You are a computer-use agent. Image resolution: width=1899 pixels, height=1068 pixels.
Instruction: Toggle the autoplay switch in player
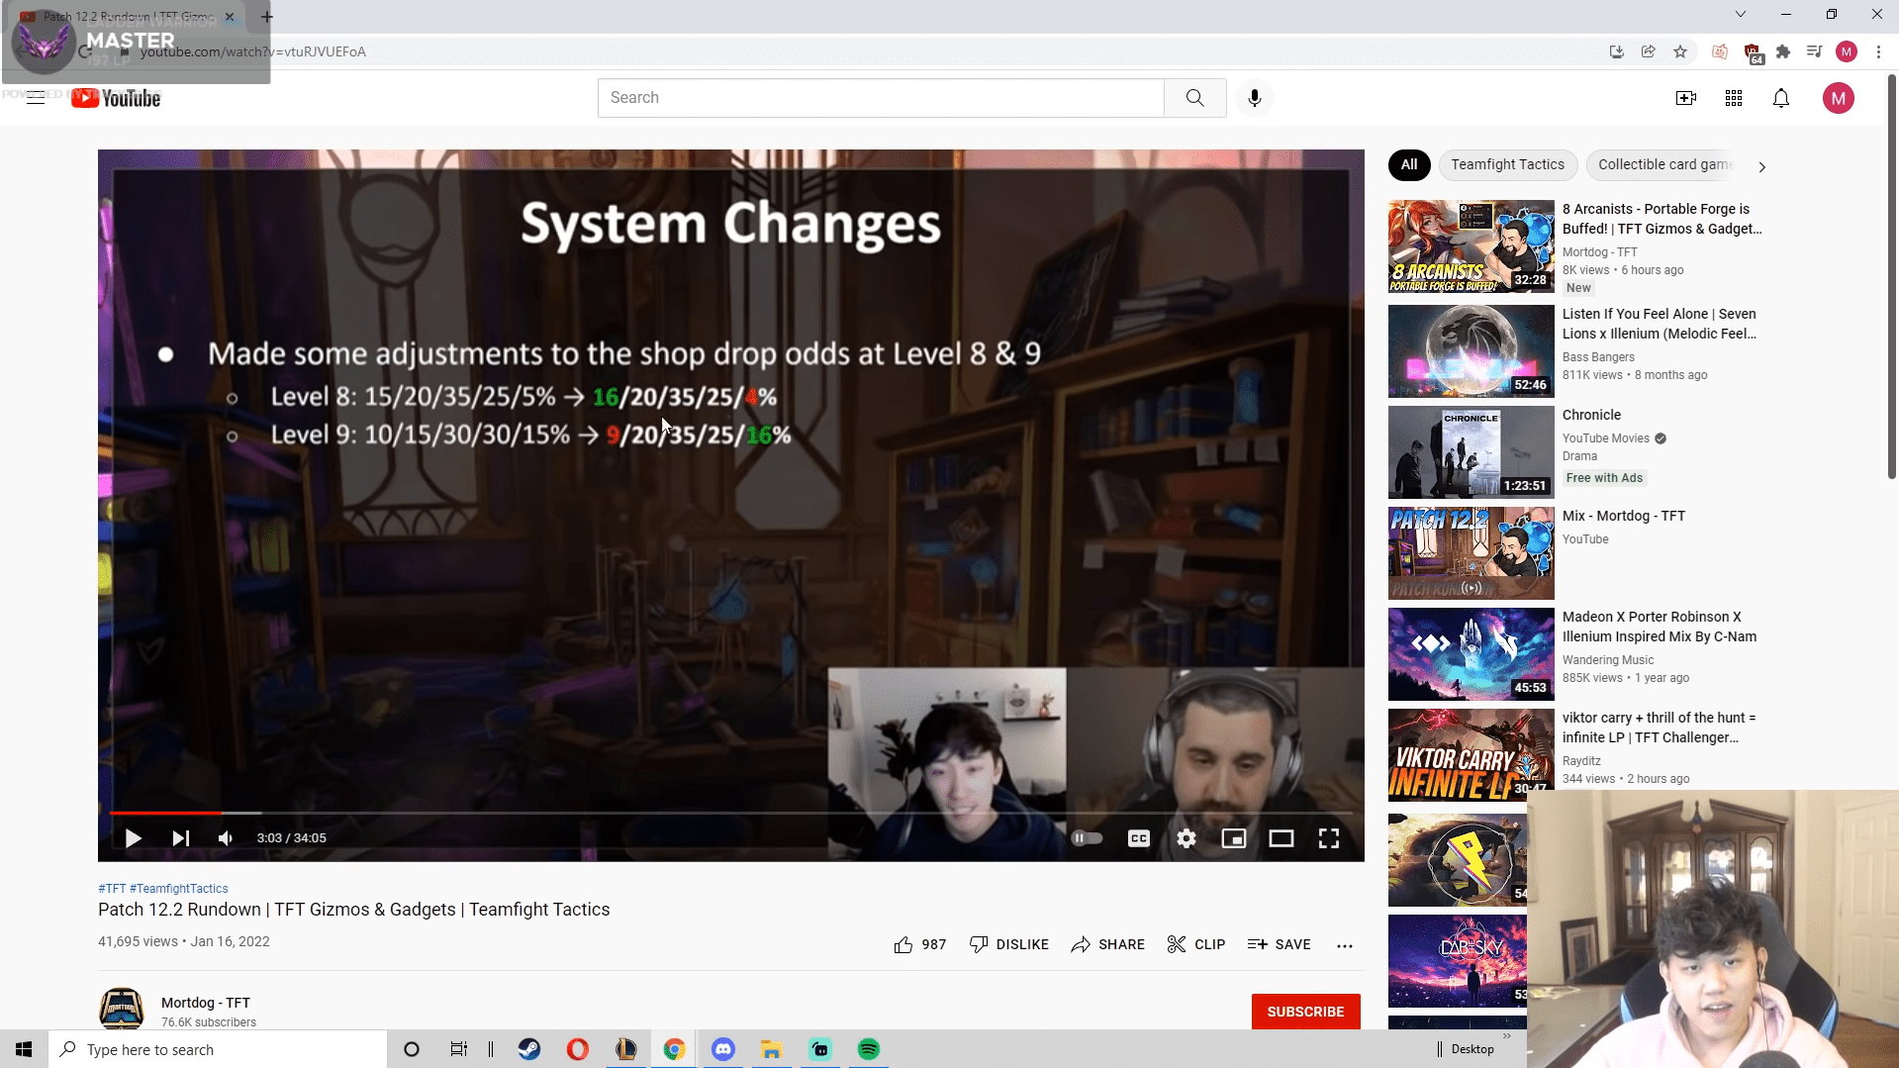coord(1088,838)
